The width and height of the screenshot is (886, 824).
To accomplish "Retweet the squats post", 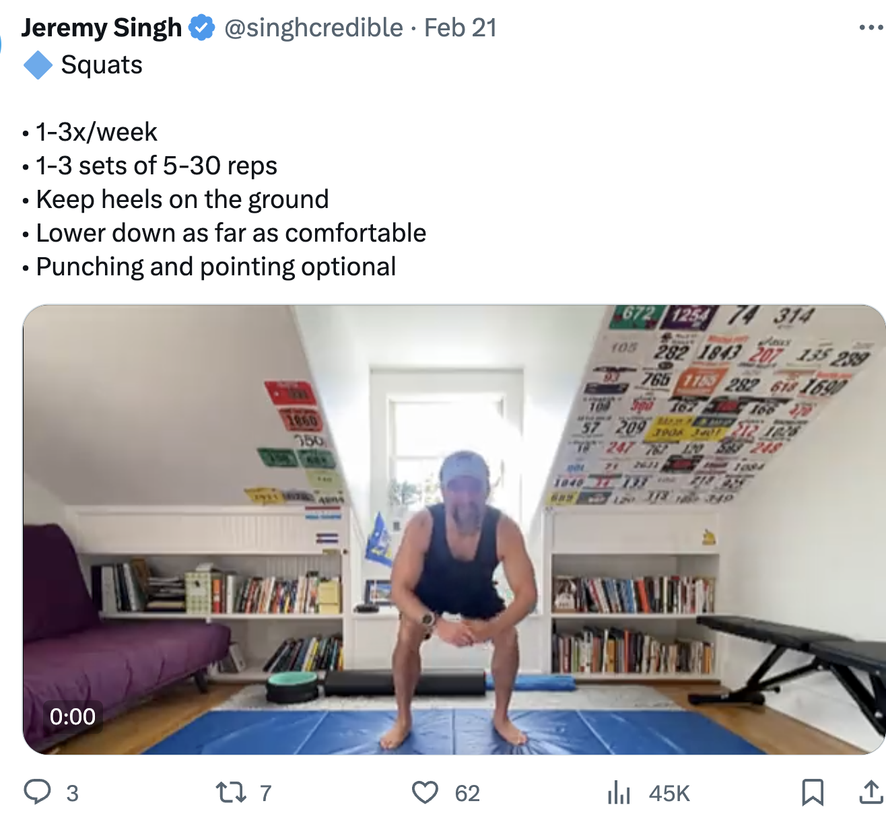I will pos(230,792).
